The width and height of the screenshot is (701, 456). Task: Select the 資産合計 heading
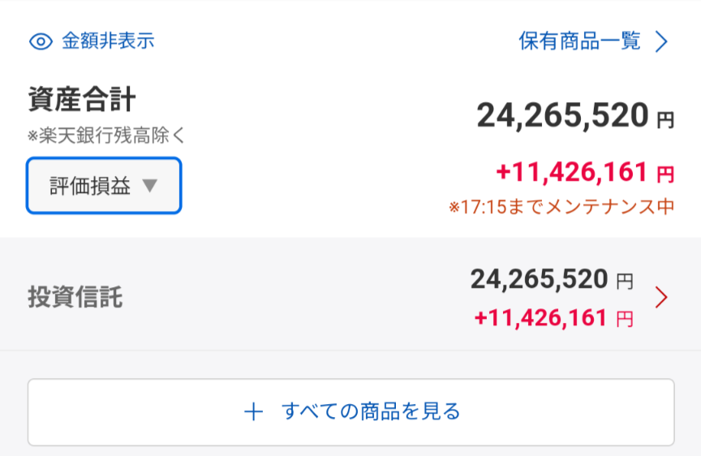(82, 100)
